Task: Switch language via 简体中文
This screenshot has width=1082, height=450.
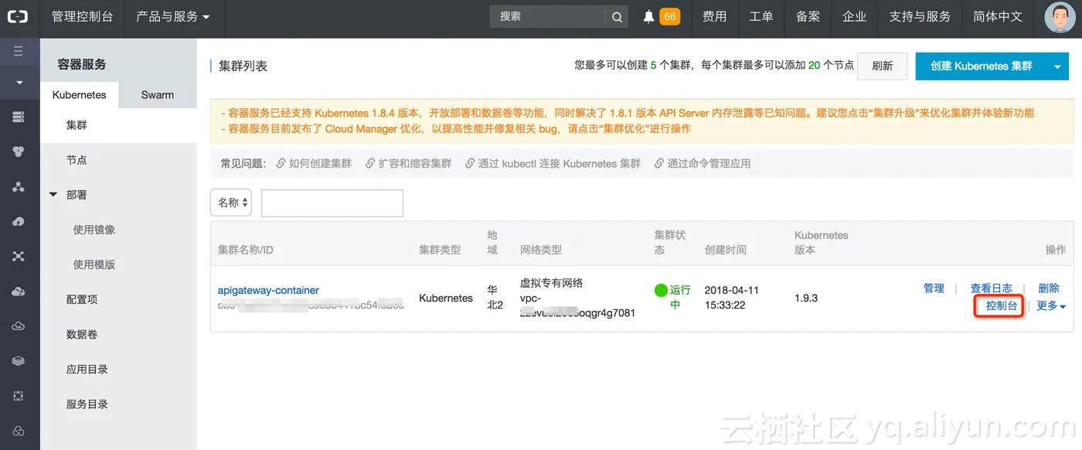Action: pyautogui.click(x=998, y=17)
